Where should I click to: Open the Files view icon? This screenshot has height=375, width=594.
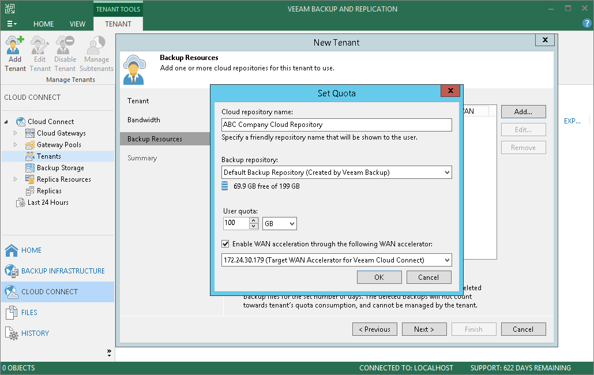click(12, 313)
